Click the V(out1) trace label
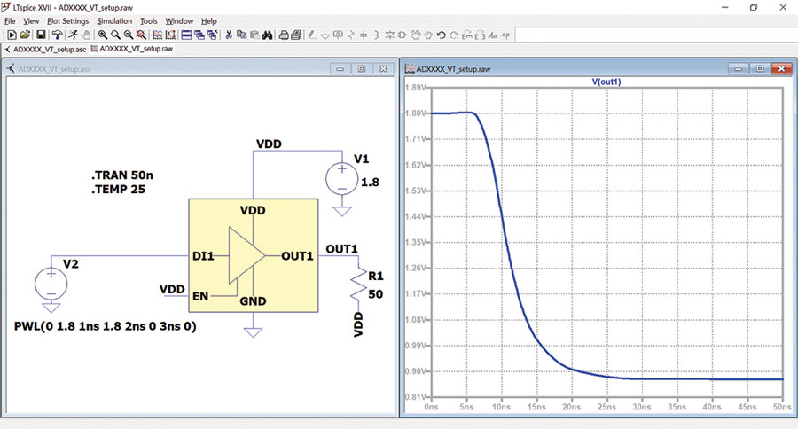Screen dimensions: 798x429 click(x=606, y=82)
